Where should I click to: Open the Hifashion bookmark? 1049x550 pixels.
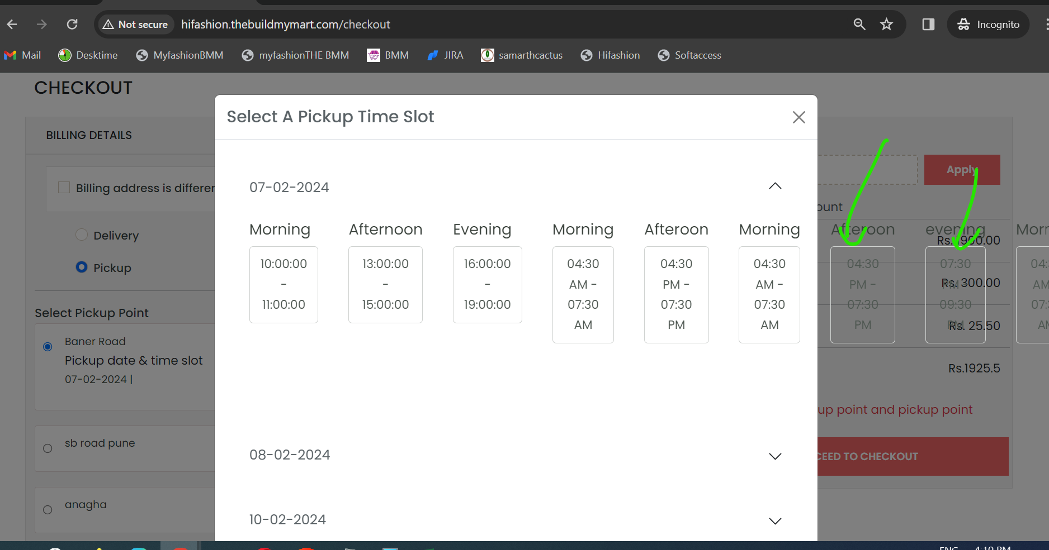[610, 55]
